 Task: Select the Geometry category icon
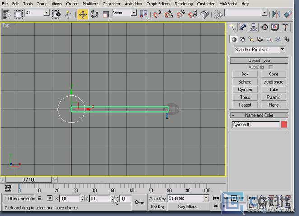click(x=234, y=39)
